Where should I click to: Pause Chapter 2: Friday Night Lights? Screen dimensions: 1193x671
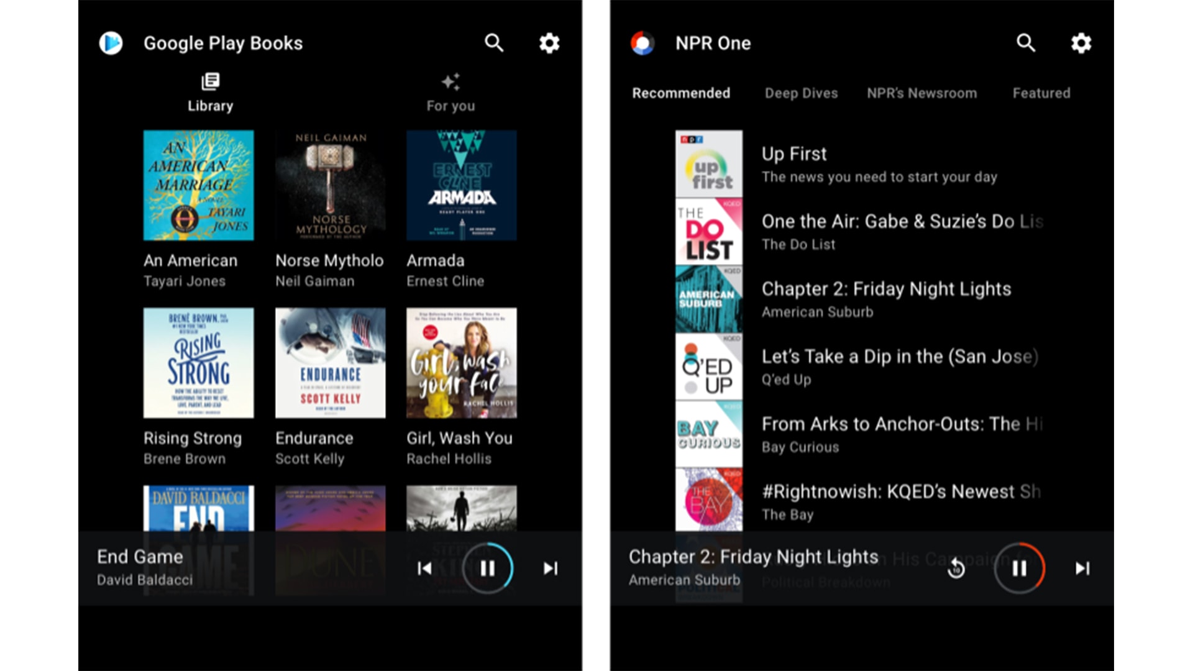(x=1020, y=568)
